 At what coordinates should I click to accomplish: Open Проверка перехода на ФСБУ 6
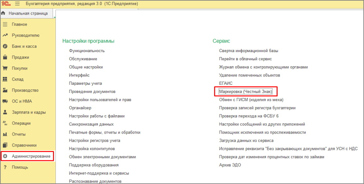(249, 116)
